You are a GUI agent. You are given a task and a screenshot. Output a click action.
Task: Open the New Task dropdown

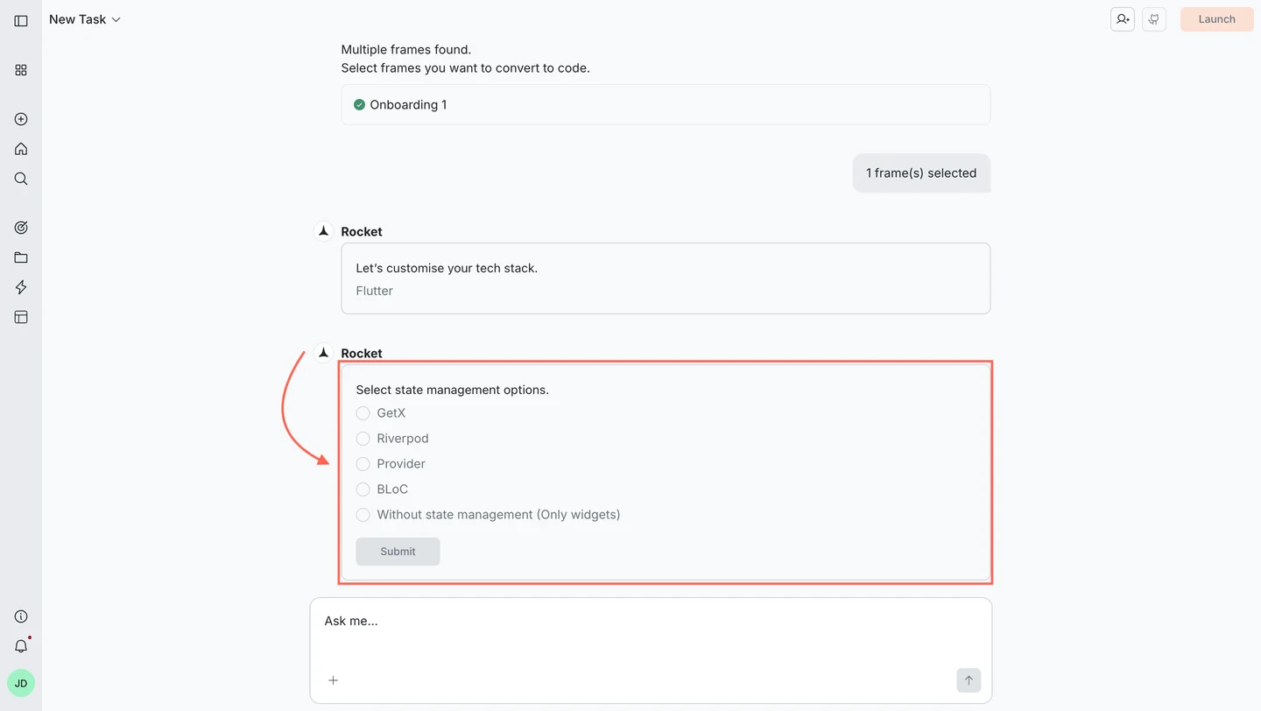pyautogui.click(x=117, y=18)
